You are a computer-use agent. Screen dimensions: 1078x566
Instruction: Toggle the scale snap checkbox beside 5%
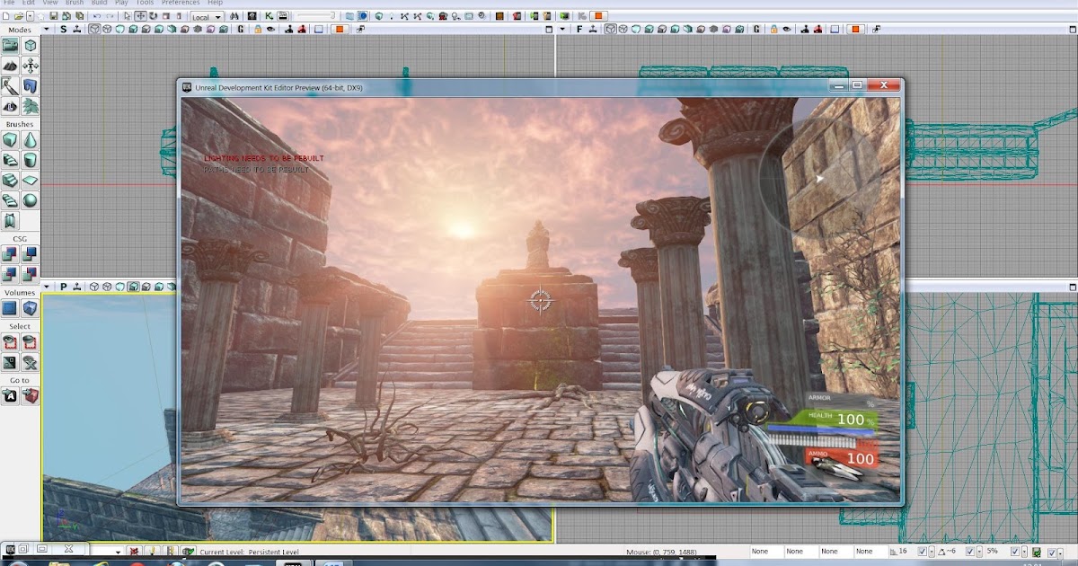coord(1015,552)
